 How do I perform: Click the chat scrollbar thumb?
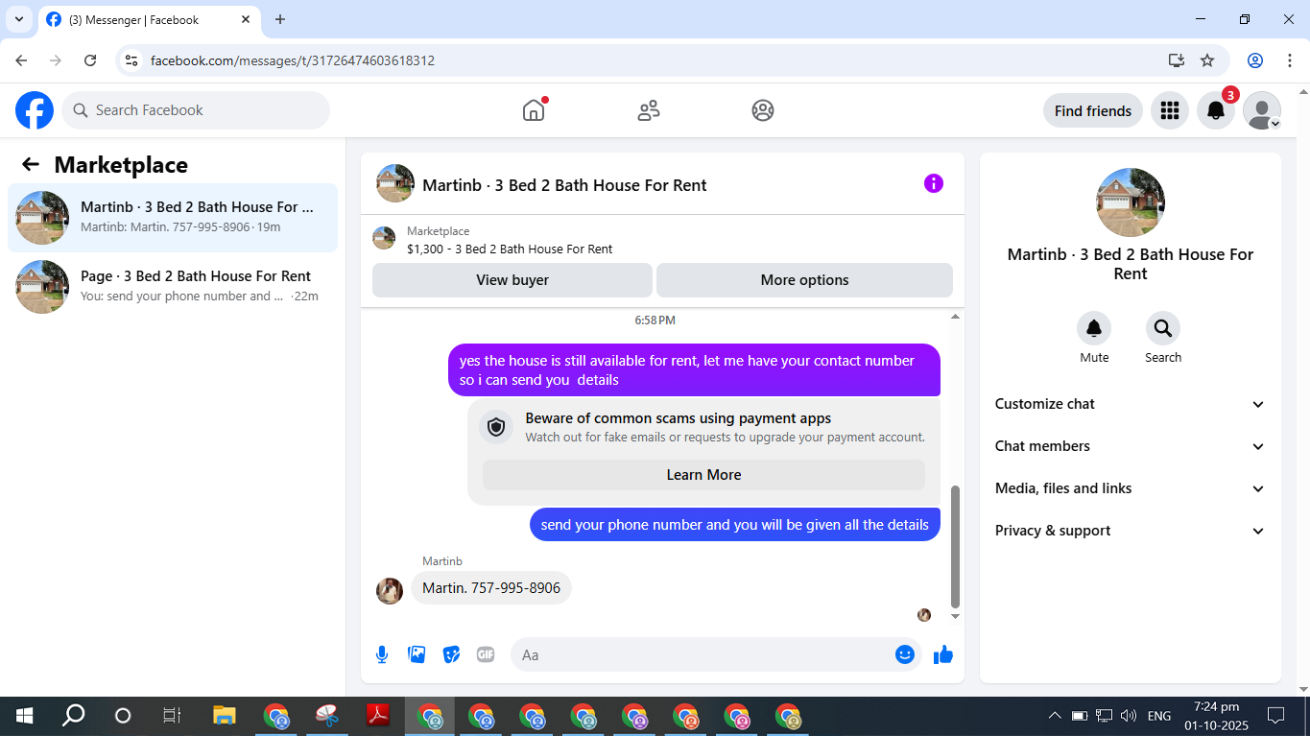pos(955,547)
